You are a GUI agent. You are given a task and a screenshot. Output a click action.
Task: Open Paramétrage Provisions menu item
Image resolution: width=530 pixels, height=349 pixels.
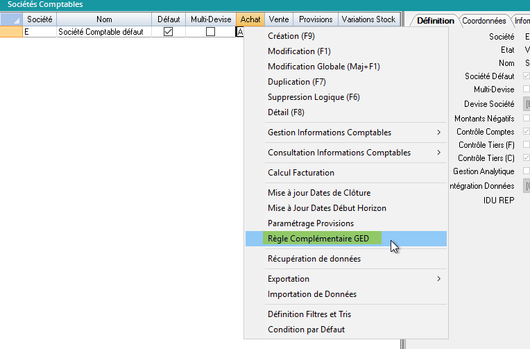[x=310, y=223]
